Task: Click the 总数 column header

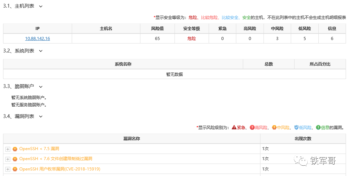Action: tap(269, 64)
